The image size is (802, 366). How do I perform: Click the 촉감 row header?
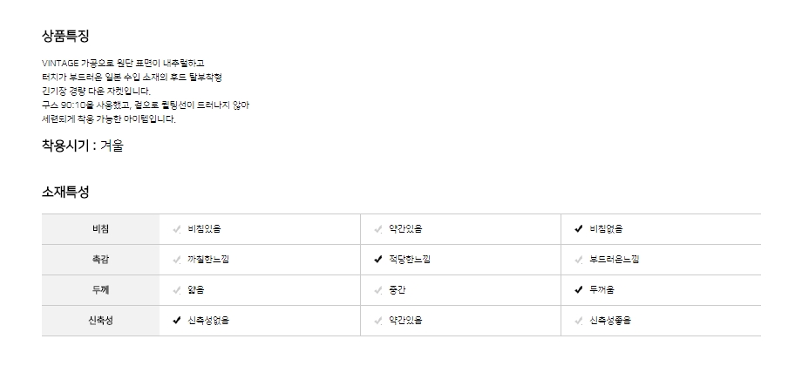coord(100,260)
